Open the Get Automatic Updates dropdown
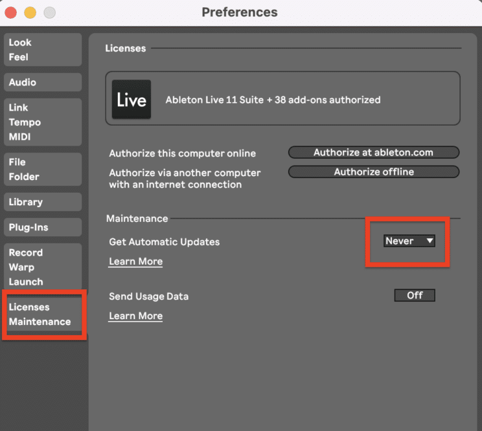 [409, 241]
